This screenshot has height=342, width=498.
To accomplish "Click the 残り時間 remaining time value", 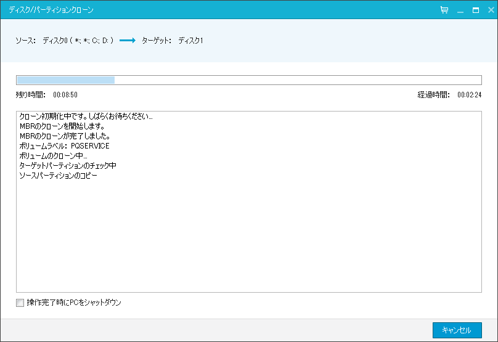I will point(65,95).
